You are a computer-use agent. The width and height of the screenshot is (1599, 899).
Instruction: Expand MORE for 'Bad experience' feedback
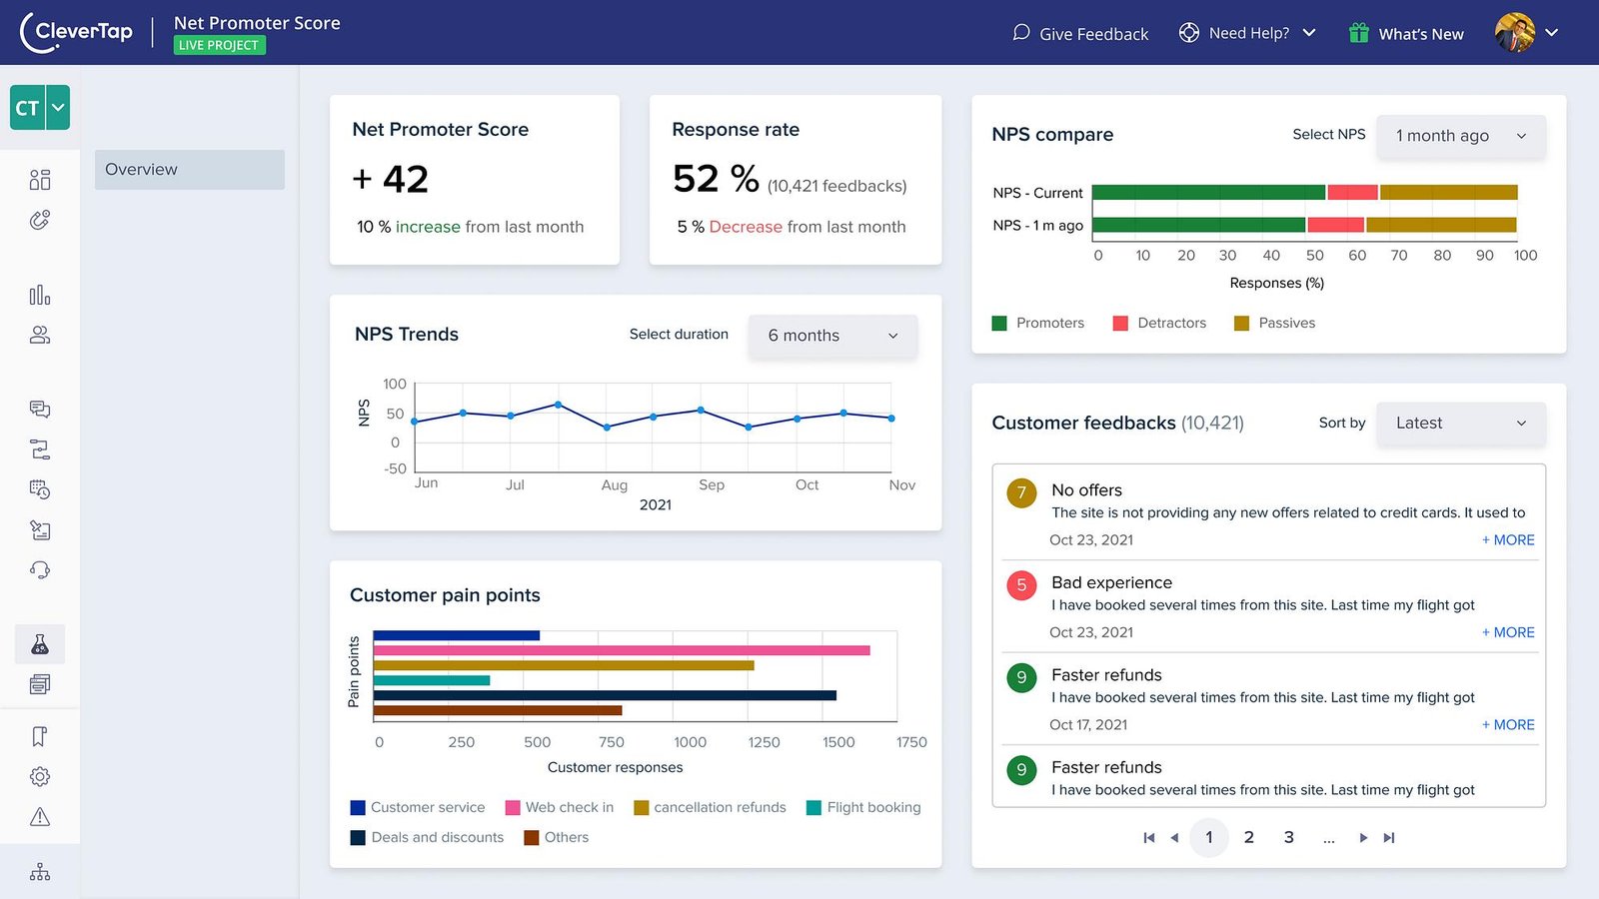pyautogui.click(x=1508, y=633)
